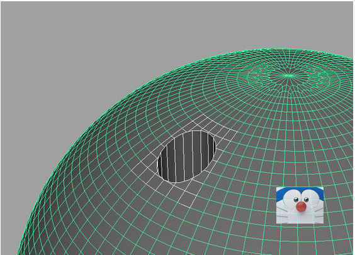Click Doraemon's red nose in the image
Viewport: 355px width, 255px height.
point(301,207)
